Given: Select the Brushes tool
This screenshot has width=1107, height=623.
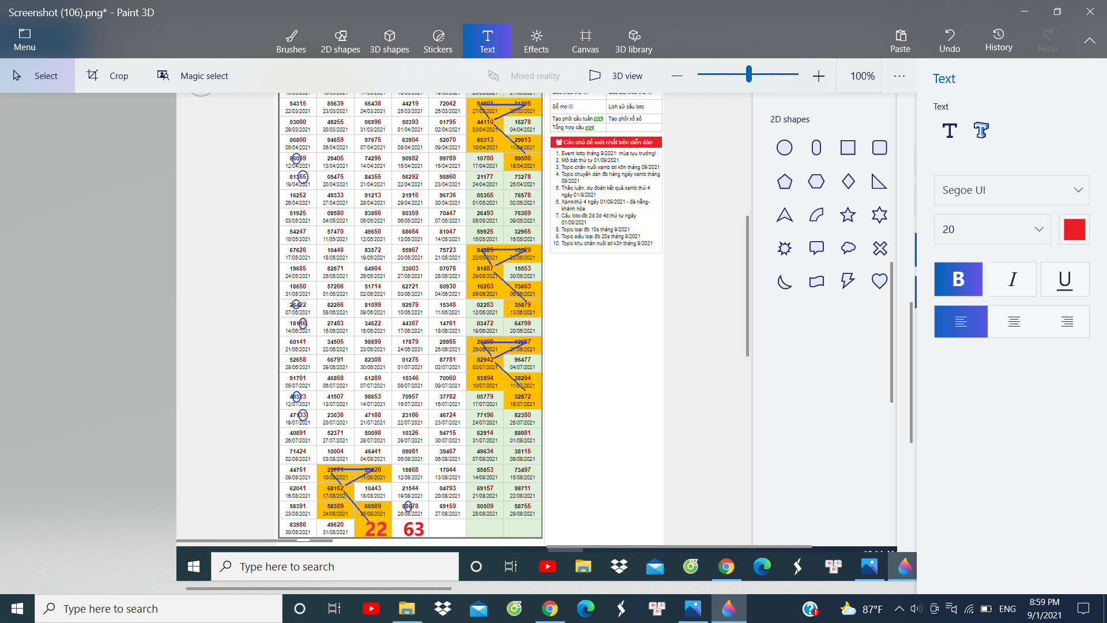Looking at the screenshot, I should [291, 41].
